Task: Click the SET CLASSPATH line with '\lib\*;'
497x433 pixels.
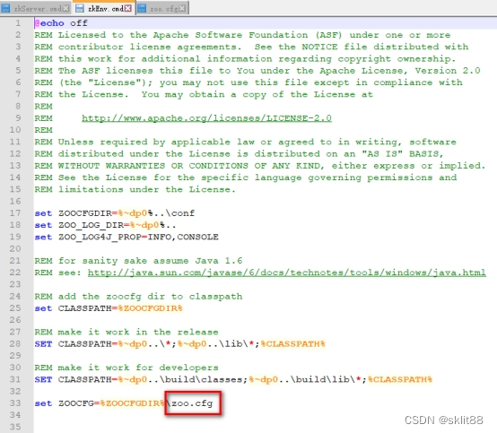Action: [x=179, y=344]
